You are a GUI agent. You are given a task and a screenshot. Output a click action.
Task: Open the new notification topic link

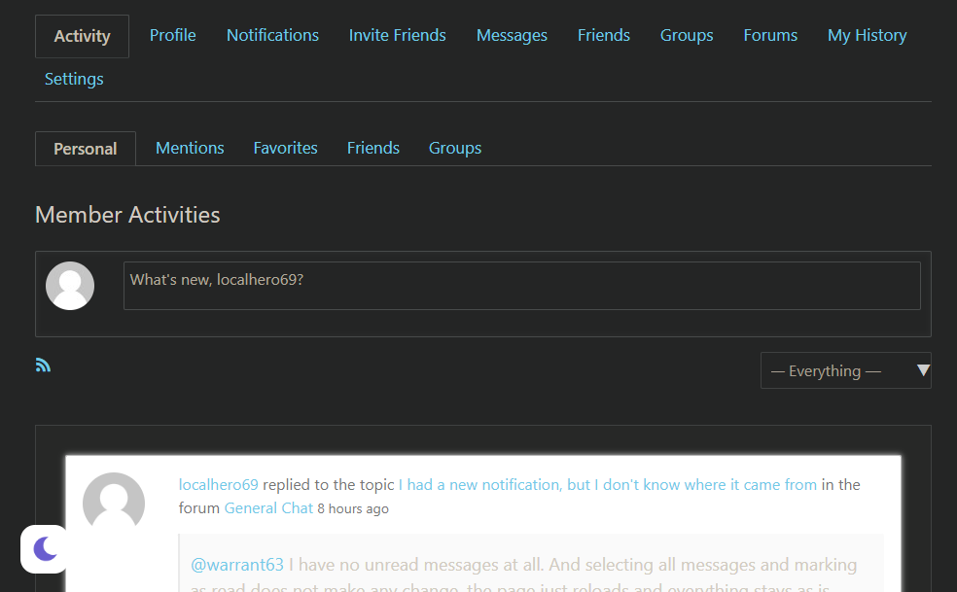pos(607,485)
